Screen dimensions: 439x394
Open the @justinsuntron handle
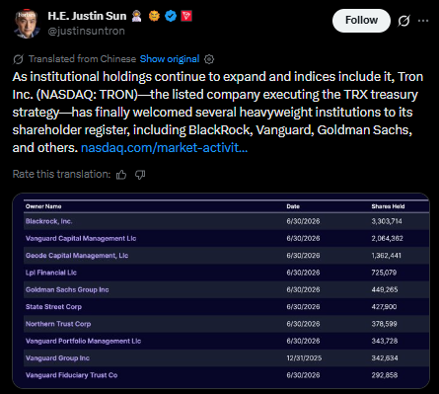87,31
